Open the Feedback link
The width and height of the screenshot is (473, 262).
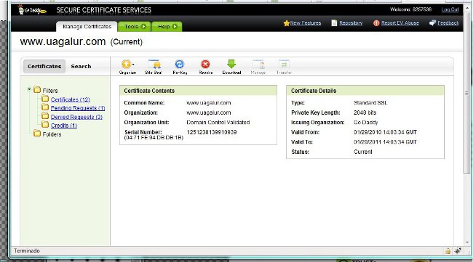(x=448, y=22)
